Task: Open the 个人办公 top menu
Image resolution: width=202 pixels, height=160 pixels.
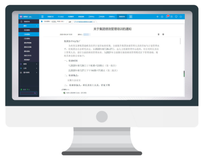Action: (x=61, y=17)
